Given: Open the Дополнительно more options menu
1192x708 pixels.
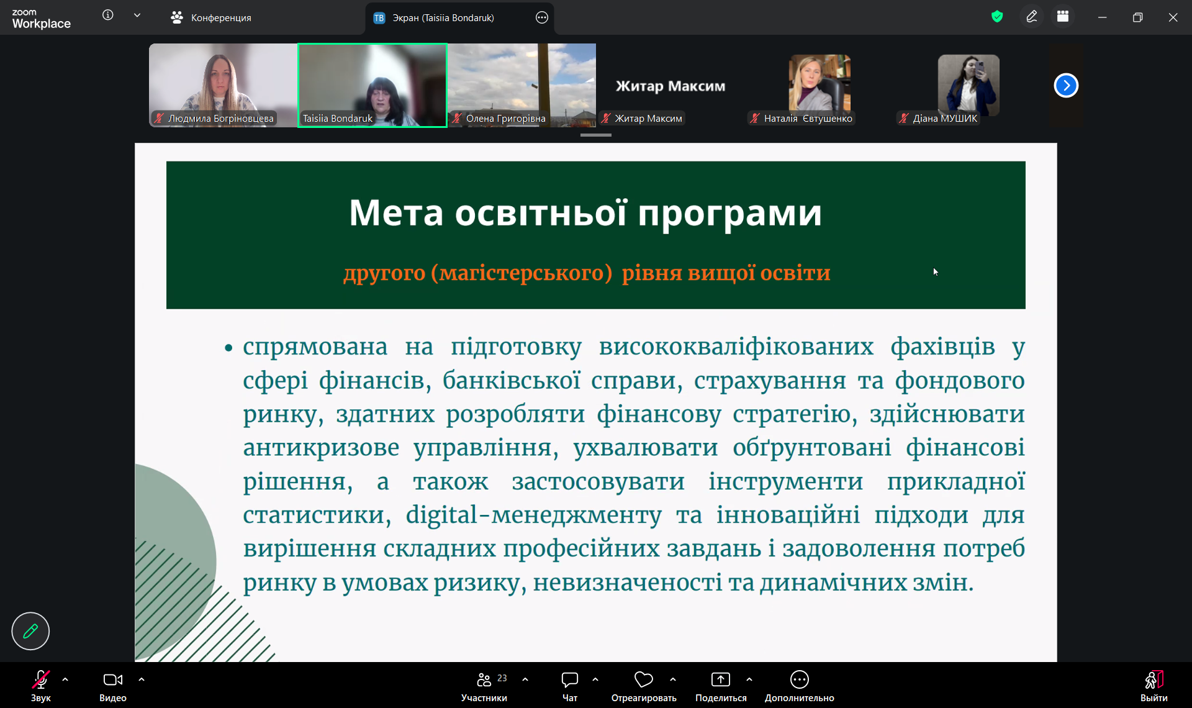Looking at the screenshot, I should (799, 684).
